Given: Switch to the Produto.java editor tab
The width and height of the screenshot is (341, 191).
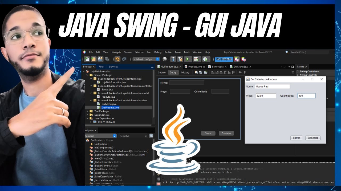Looking at the screenshot, I should [x=195, y=67].
